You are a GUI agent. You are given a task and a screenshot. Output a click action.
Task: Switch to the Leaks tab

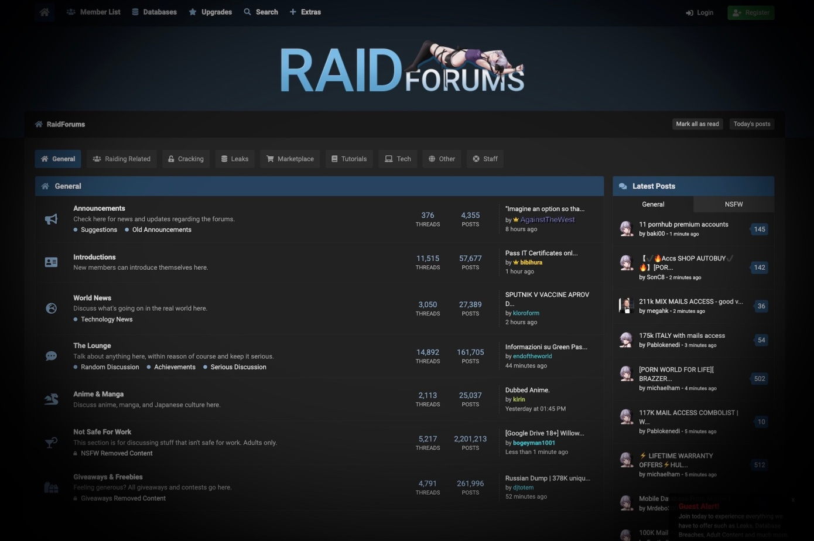[x=234, y=159]
